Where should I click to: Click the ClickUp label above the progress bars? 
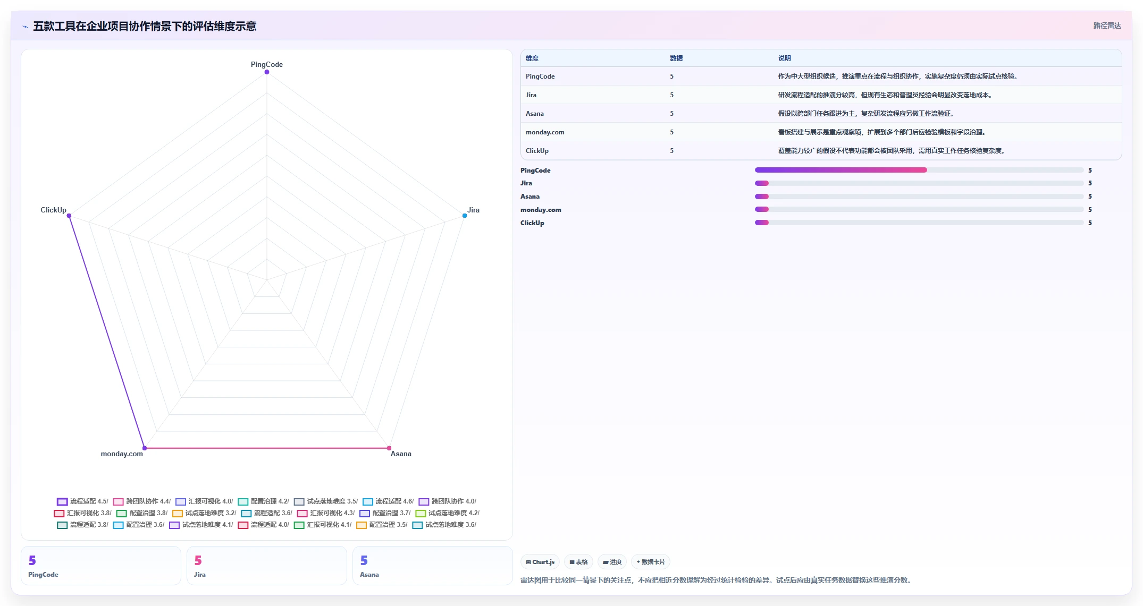[x=532, y=223]
